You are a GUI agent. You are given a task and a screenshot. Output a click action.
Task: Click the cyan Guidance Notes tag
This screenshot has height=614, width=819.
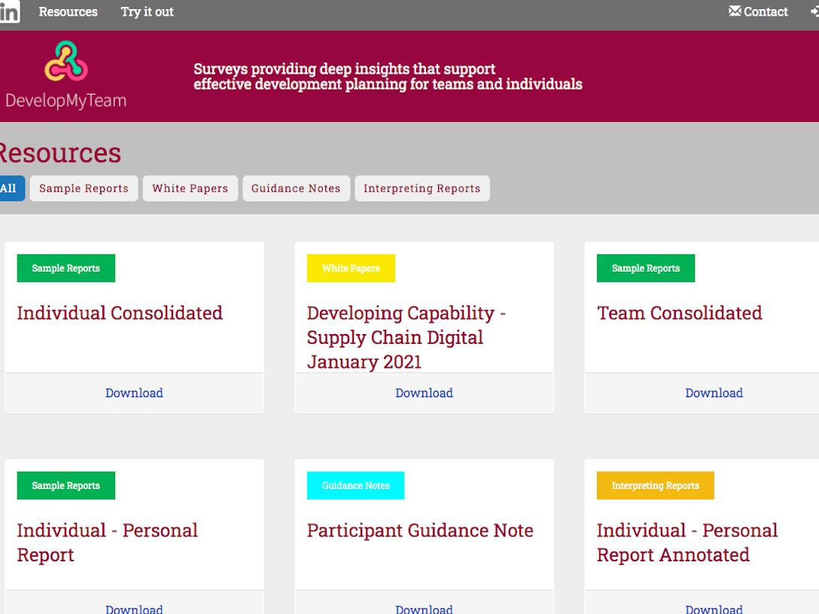[x=355, y=485]
